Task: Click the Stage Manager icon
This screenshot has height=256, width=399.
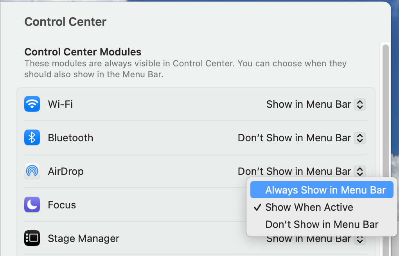Action: coord(32,238)
